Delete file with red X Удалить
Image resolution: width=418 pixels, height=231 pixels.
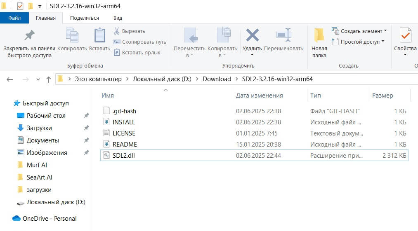[252, 35]
